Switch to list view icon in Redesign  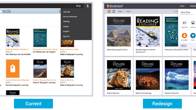tap(114, 12)
